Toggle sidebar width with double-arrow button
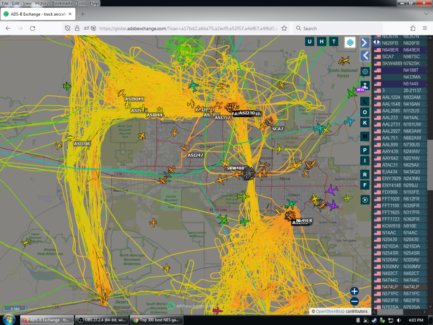 click(x=376, y=42)
